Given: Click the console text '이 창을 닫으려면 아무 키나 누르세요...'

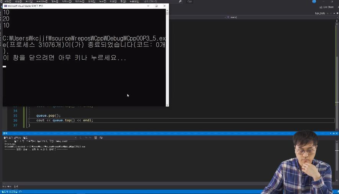Looking at the screenshot, I should tap(64, 58).
